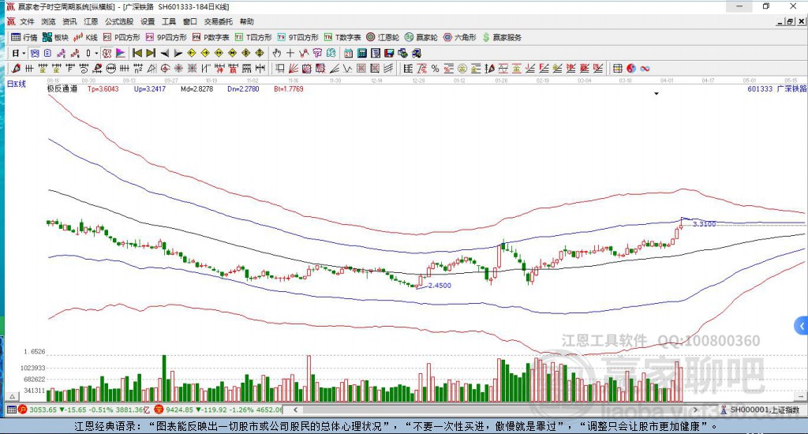
Task: Select the circled 金 golden ratio tool
Action: click(462, 68)
